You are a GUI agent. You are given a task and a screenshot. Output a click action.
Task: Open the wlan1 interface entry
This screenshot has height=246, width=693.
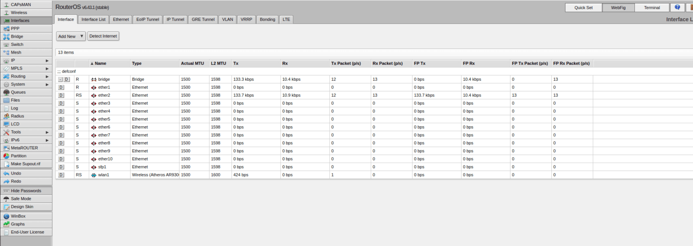pyautogui.click(x=104, y=175)
